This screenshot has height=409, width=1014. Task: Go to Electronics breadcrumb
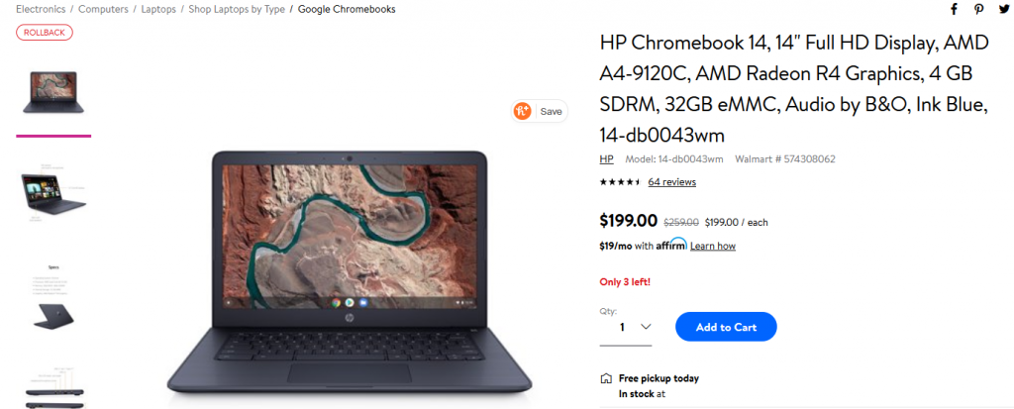pyautogui.click(x=41, y=9)
